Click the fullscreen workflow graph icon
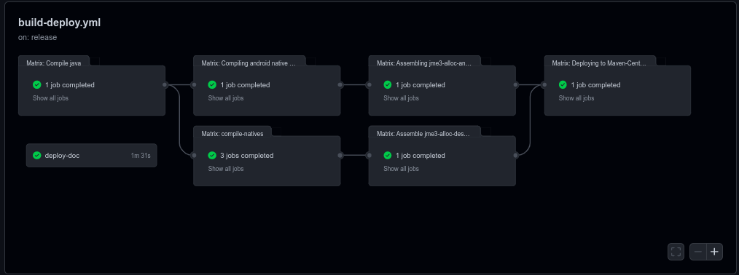Screen dimensions: 739x275 click(676, 252)
